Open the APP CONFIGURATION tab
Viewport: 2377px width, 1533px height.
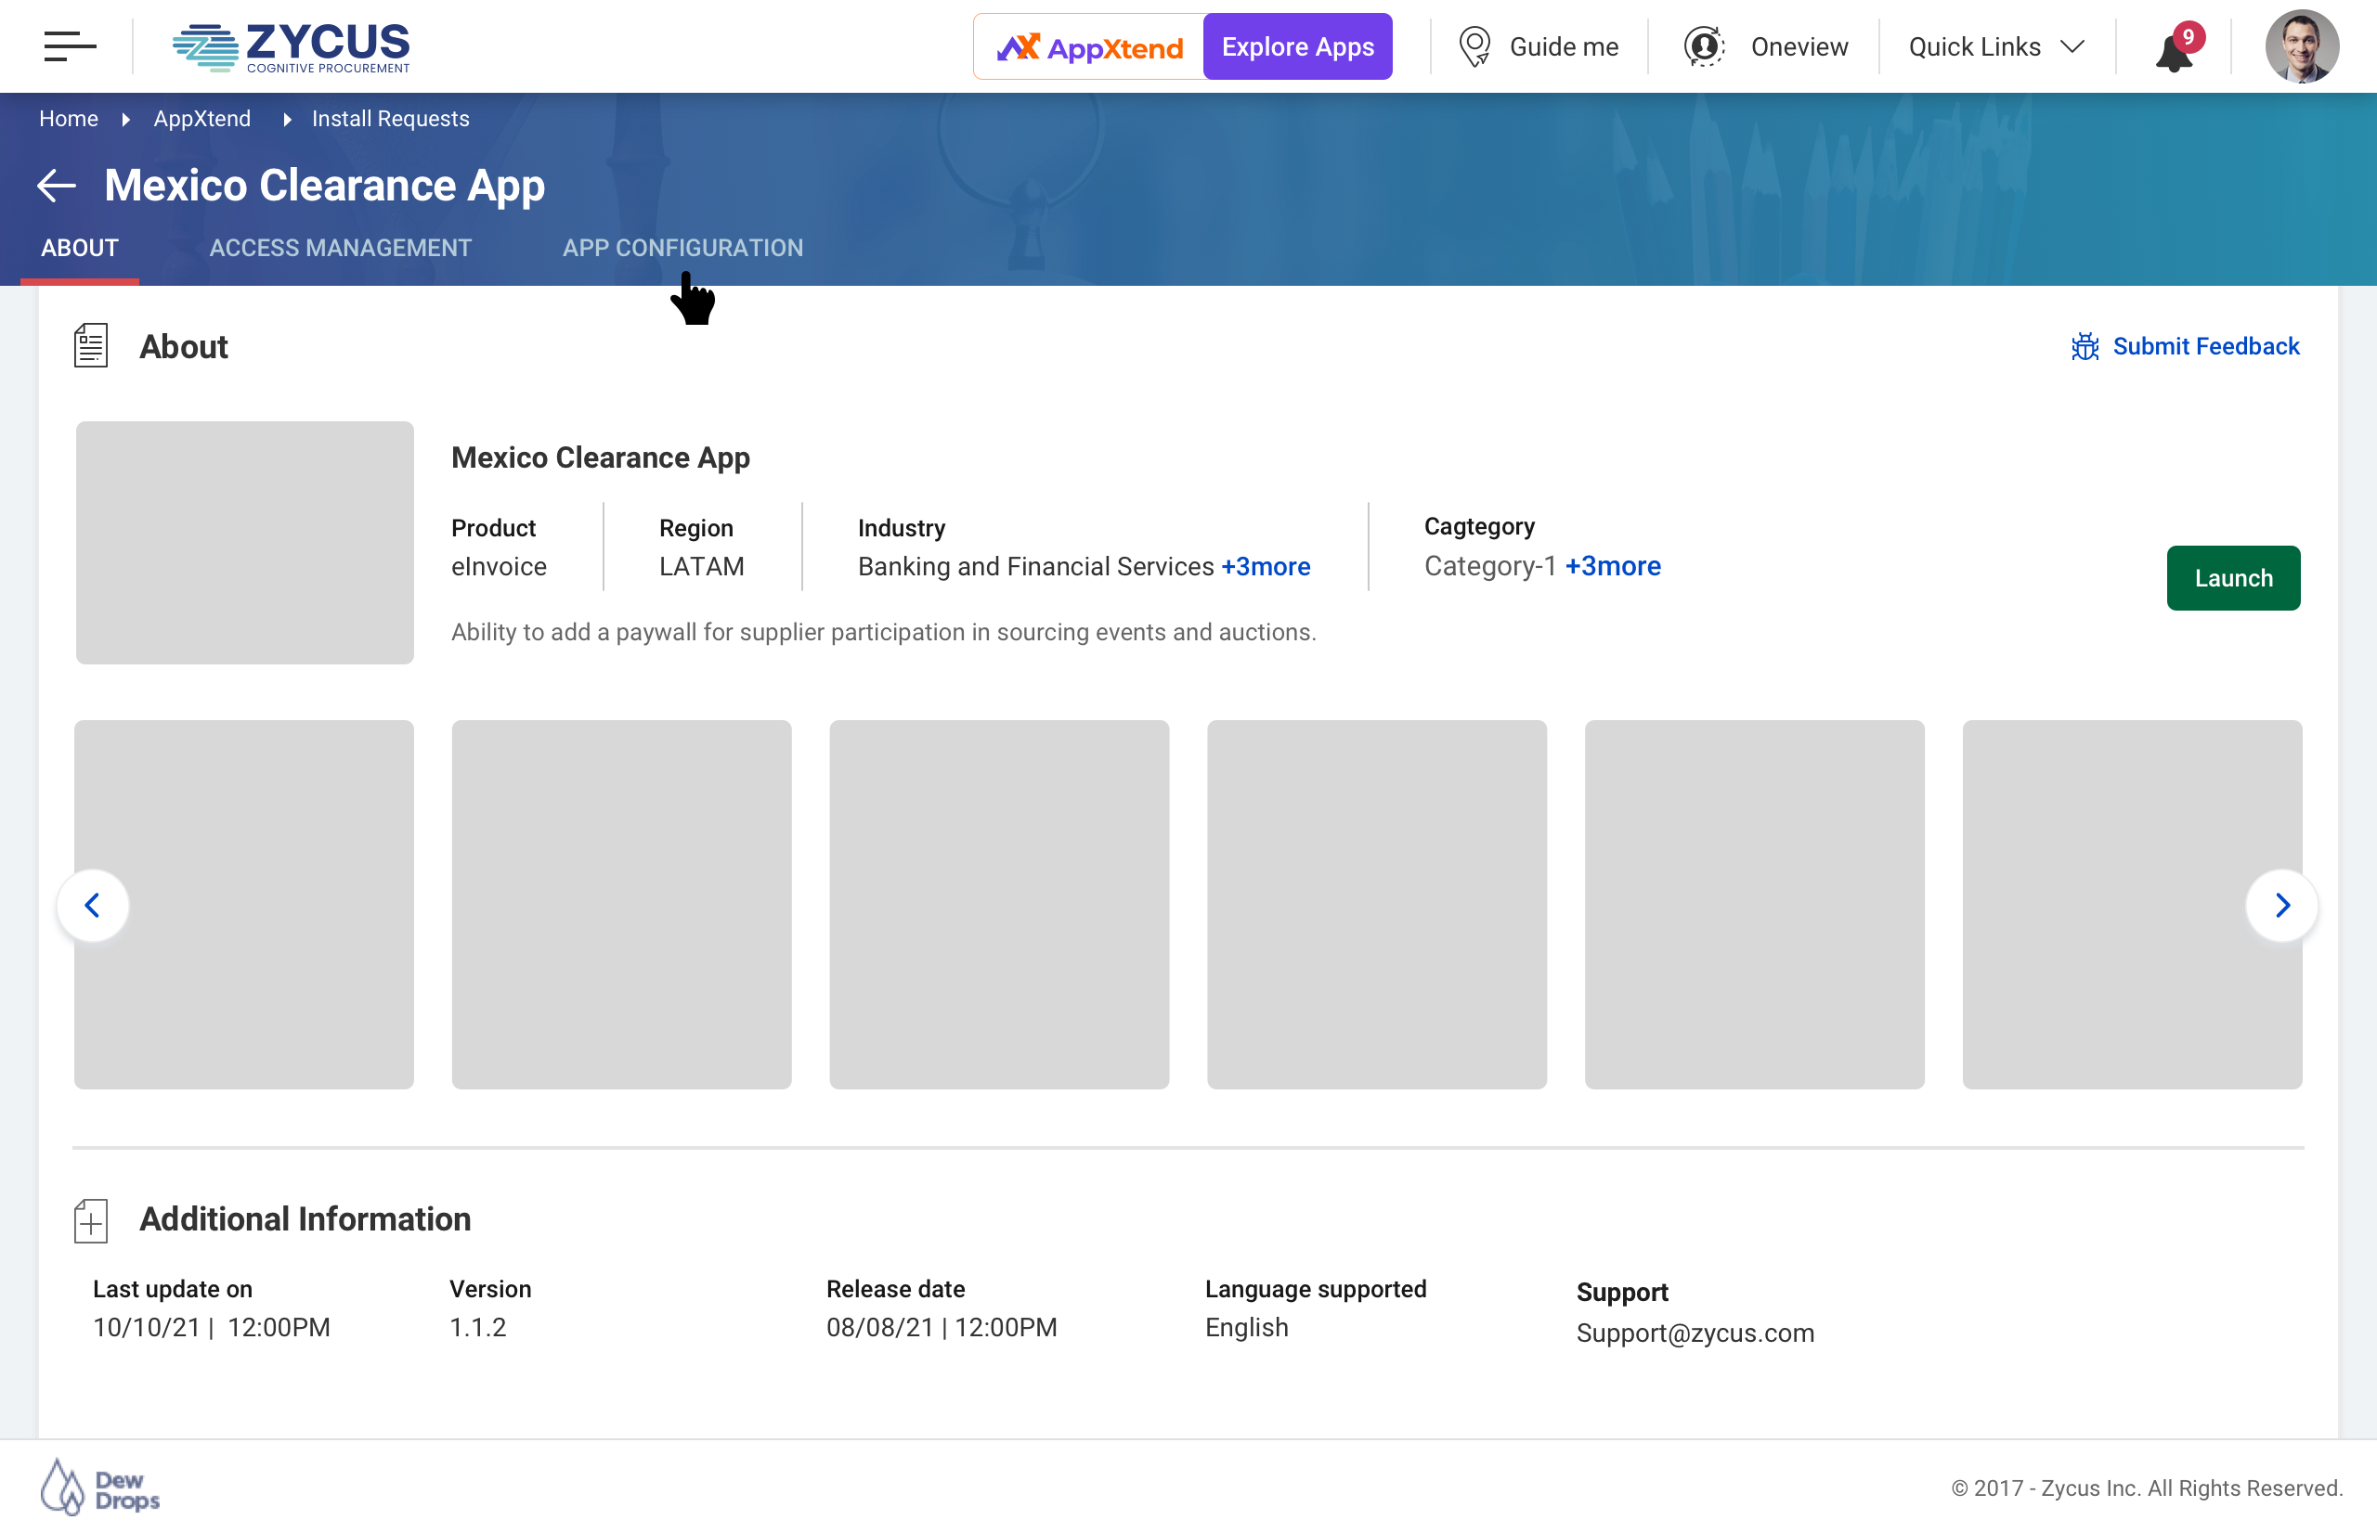(683, 248)
